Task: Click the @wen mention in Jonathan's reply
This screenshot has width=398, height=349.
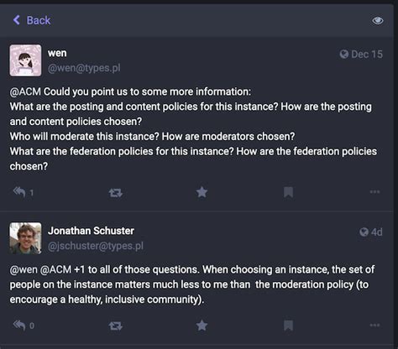Action: (24, 269)
